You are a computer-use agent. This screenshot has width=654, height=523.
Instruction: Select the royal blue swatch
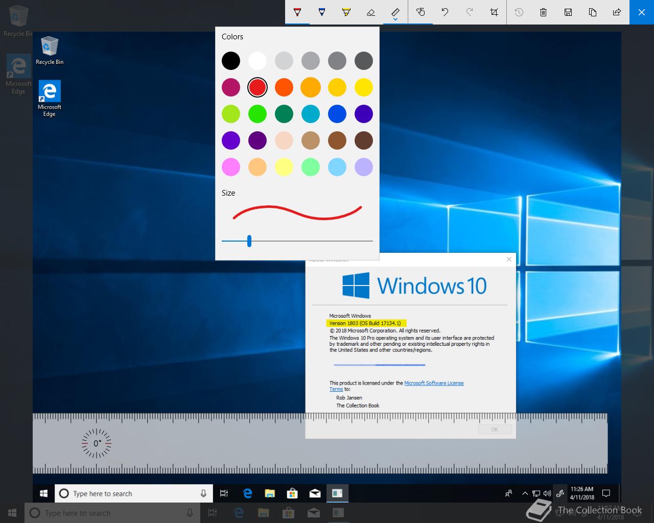[337, 114]
